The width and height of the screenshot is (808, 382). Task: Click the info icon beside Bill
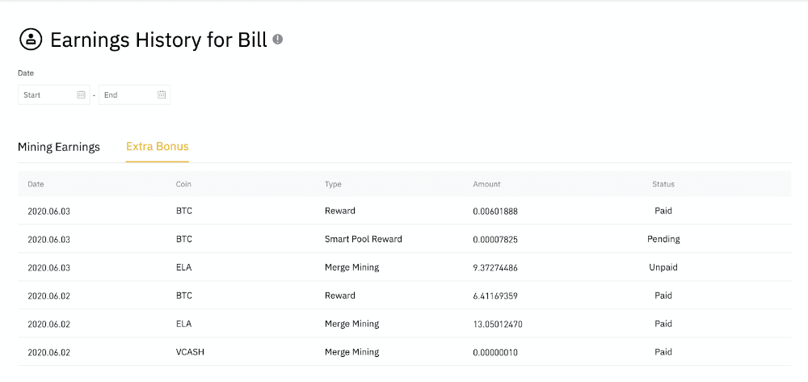click(x=278, y=39)
